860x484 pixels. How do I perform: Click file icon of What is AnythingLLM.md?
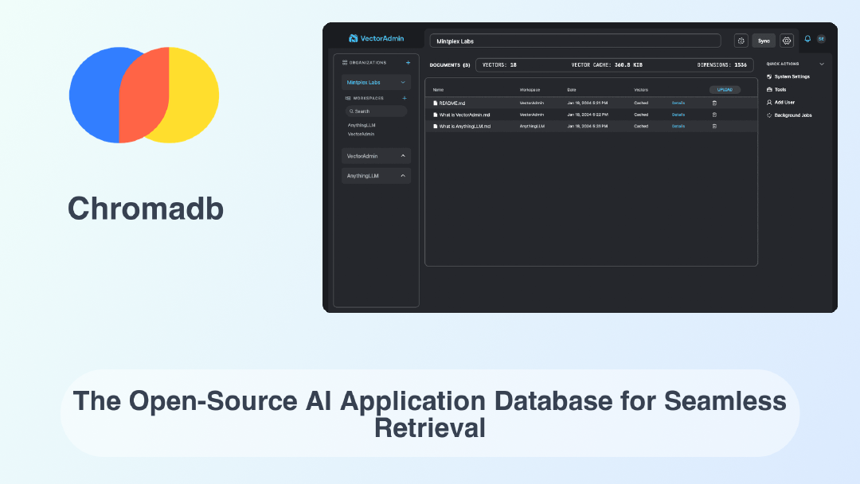(436, 126)
